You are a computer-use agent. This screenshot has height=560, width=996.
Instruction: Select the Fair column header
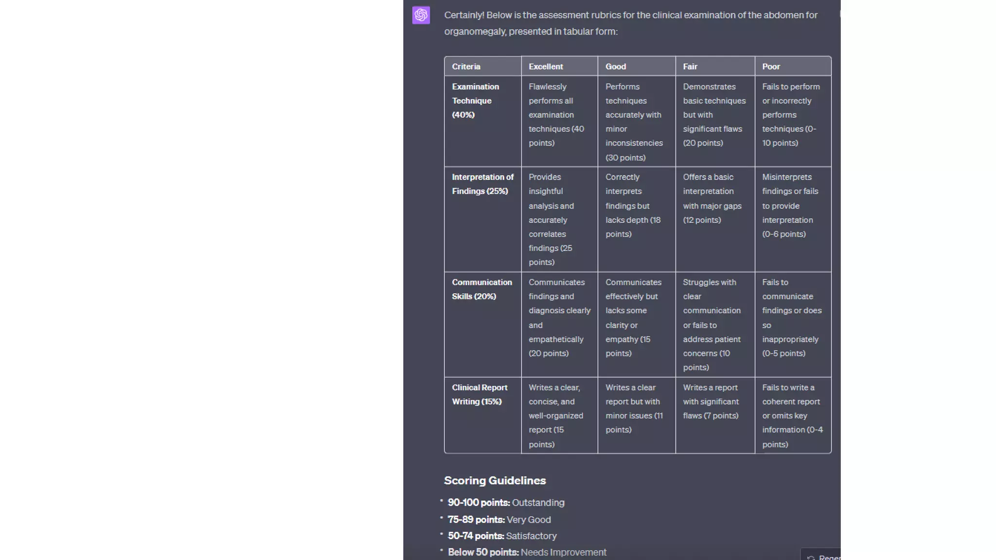click(x=690, y=67)
